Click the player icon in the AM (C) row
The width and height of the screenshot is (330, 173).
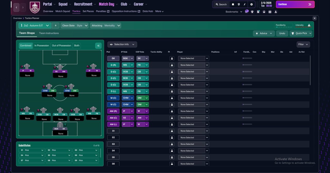[172, 118]
